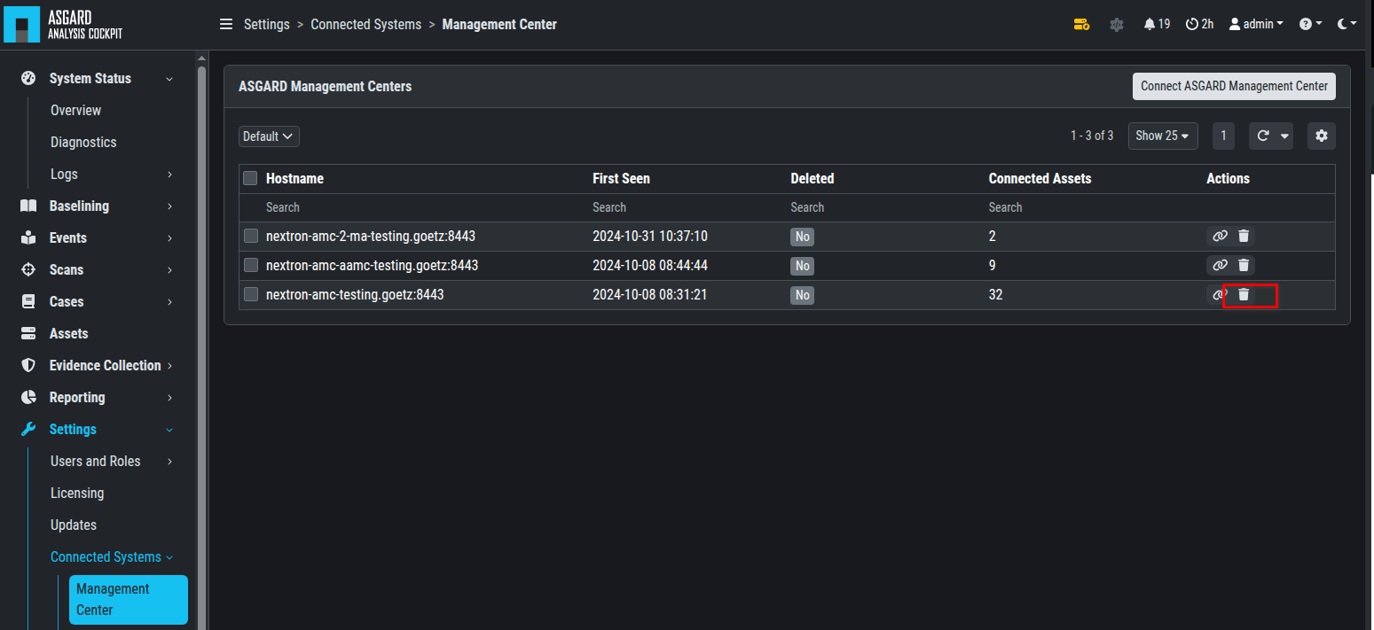1374x630 pixels.
Task: Open the notifications bell icon
Action: click(x=1150, y=25)
